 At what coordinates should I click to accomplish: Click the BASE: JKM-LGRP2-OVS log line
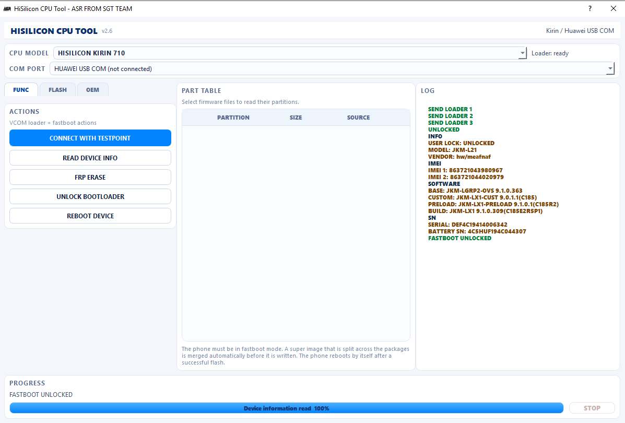[475, 191]
